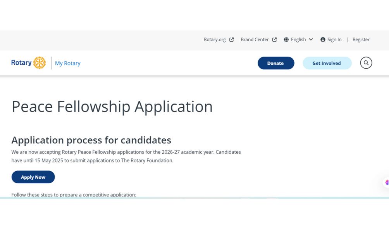The height and width of the screenshot is (229, 389).
Task: Click external-link icon beside Brand Center
Action: (x=275, y=40)
